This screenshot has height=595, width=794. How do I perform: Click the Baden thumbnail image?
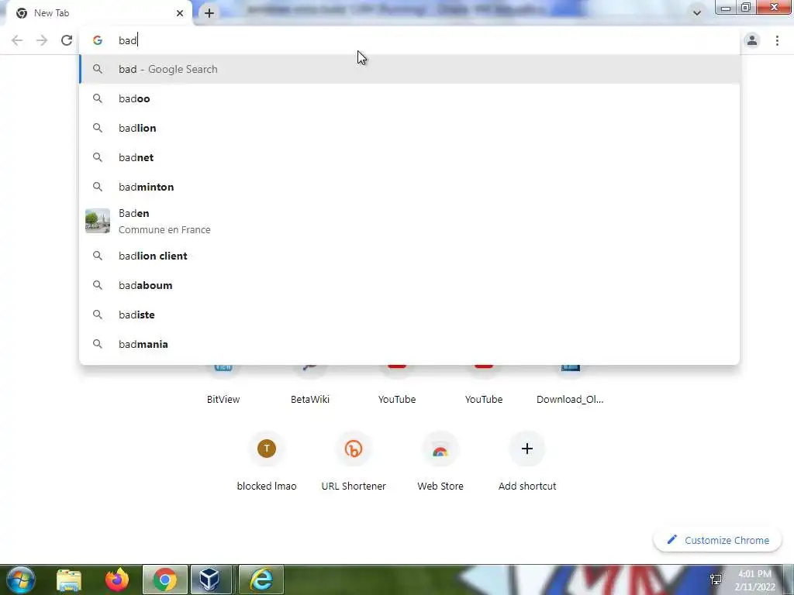[x=97, y=221]
